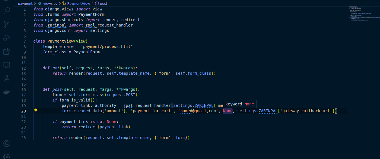Open the Search view in activity bar
The width and height of the screenshot is (380, 159).
(x=7, y=11)
